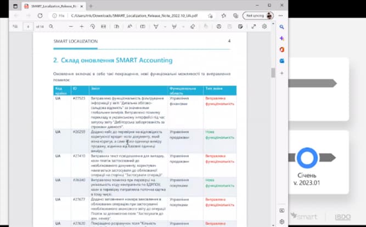Fit PDF to page width
Screen dimensions: 366x227
click(x=103, y=27)
